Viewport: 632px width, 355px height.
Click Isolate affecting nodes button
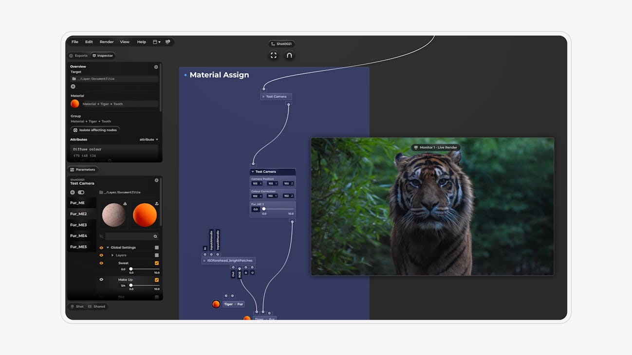[x=95, y=130]
